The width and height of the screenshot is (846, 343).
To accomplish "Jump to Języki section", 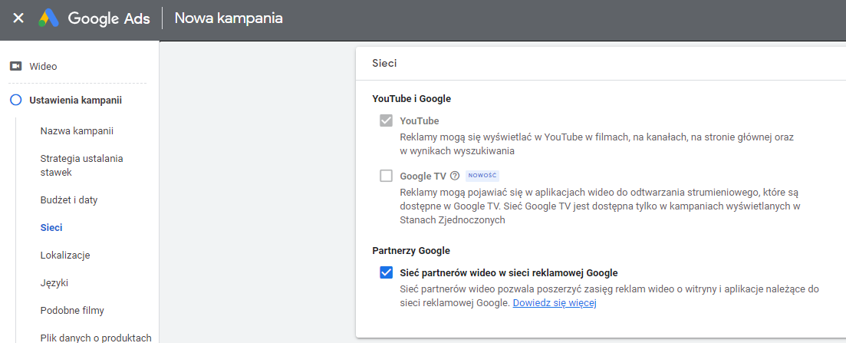I will (54, 282).
